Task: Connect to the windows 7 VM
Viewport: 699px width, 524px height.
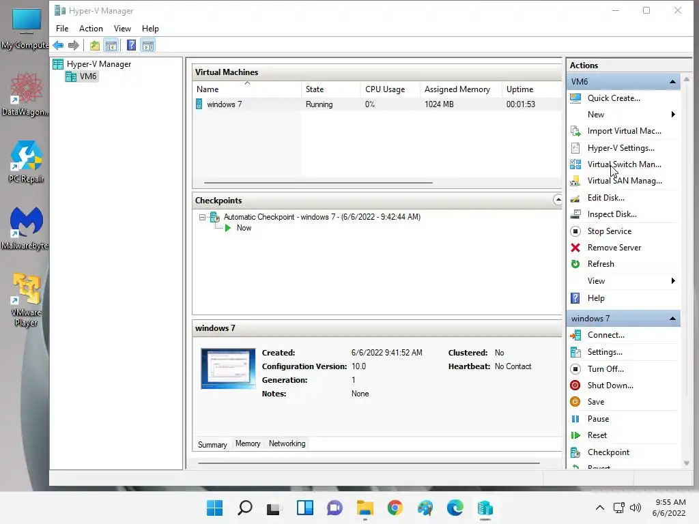Action: [x=606, y=335]
